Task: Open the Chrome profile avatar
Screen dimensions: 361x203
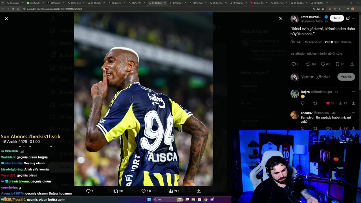Action: pos(353,9)
